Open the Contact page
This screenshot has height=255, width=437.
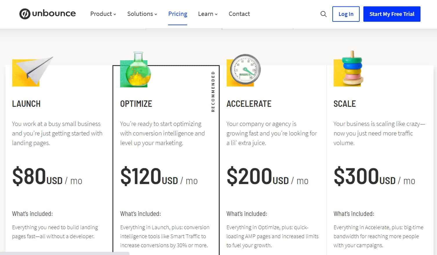tap(239, 14)
